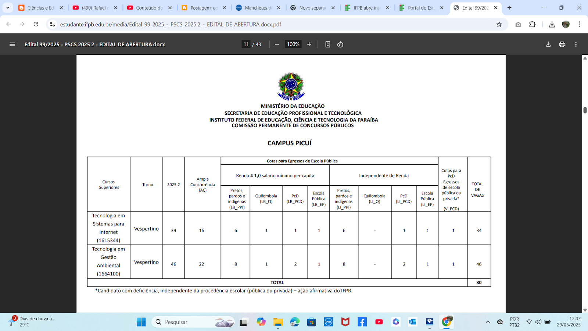Viewport: 588px width, 331px height.
Task: Open Chrome profile avatar
Action: click(x=566, y=24)
